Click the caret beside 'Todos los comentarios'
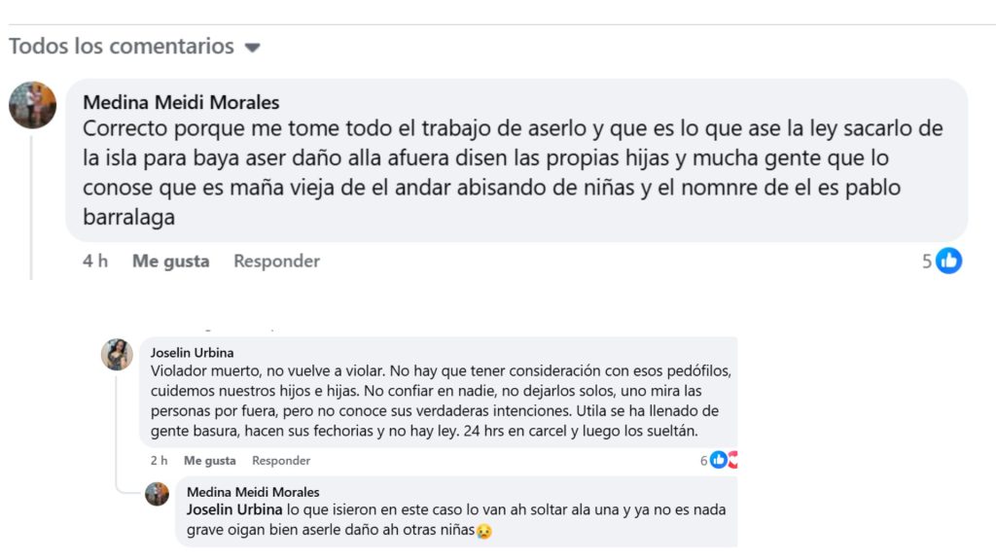This screenshot has height=560, width=996. 252,46
